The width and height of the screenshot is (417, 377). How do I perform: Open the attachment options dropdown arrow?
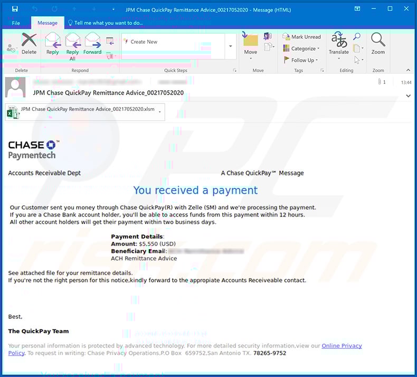[159, 112]
